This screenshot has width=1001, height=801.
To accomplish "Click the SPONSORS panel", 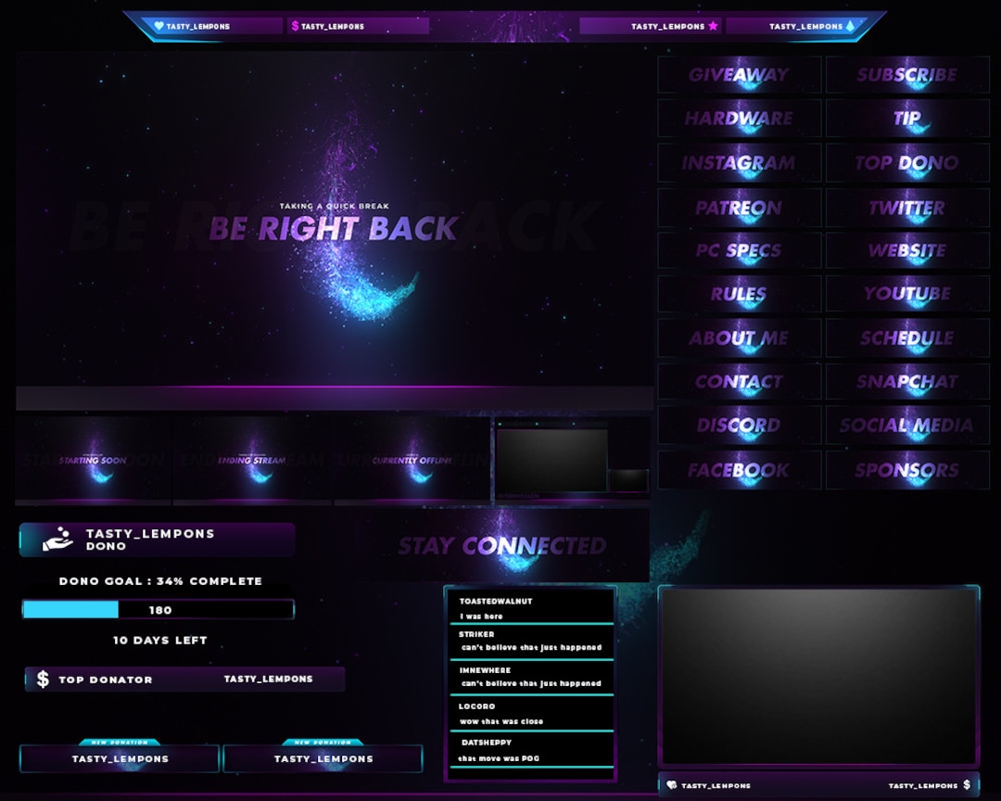I will (906, 470).
